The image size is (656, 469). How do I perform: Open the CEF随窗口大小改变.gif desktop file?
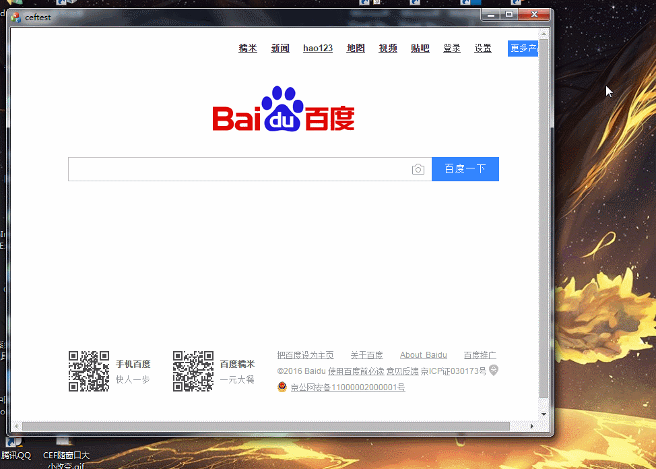point(66,454)
